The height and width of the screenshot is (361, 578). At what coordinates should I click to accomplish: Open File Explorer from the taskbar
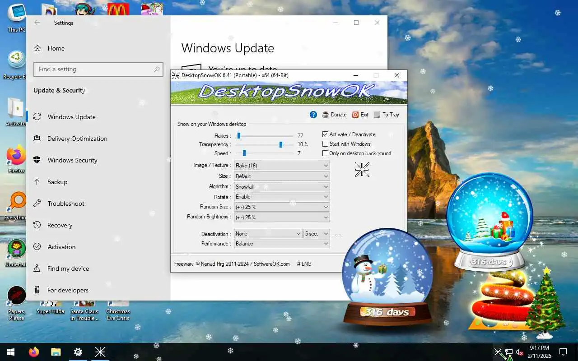pos(56,352)
